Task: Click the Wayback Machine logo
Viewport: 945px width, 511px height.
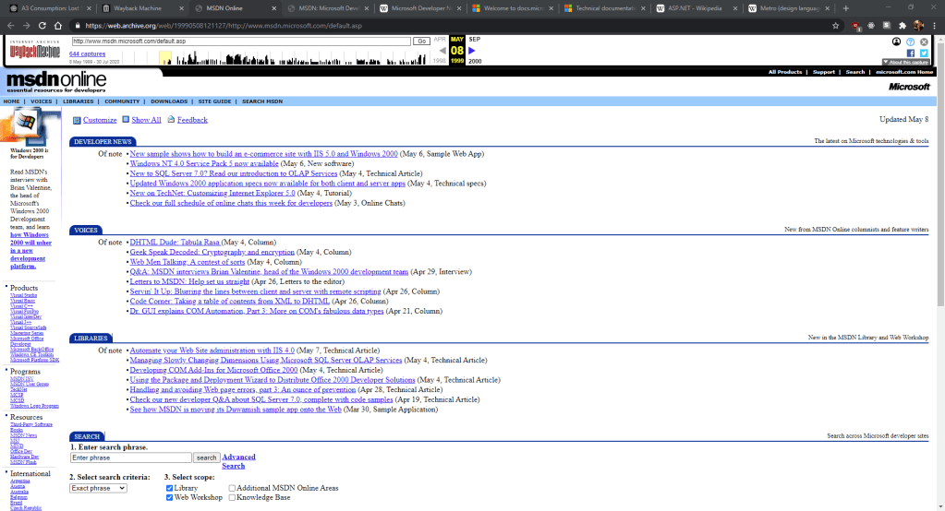Action: [35, 47]
